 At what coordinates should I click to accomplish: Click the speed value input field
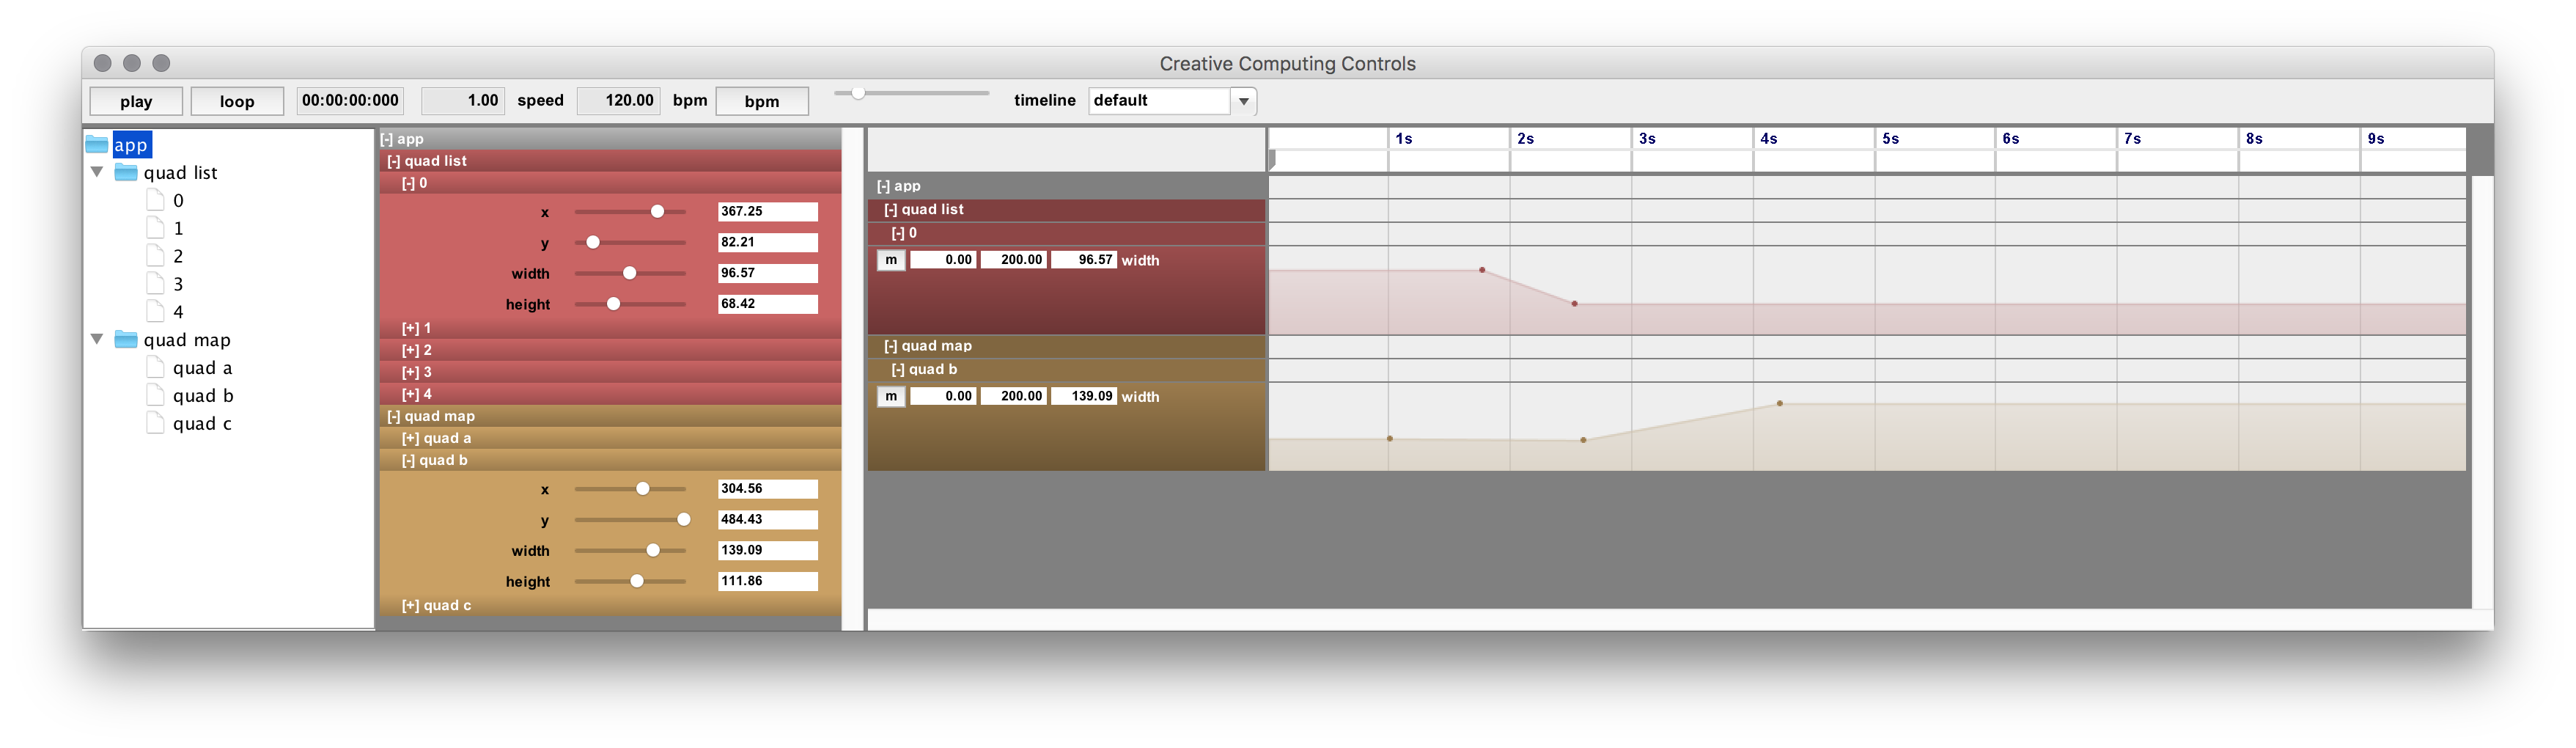[x=463, y=101]
